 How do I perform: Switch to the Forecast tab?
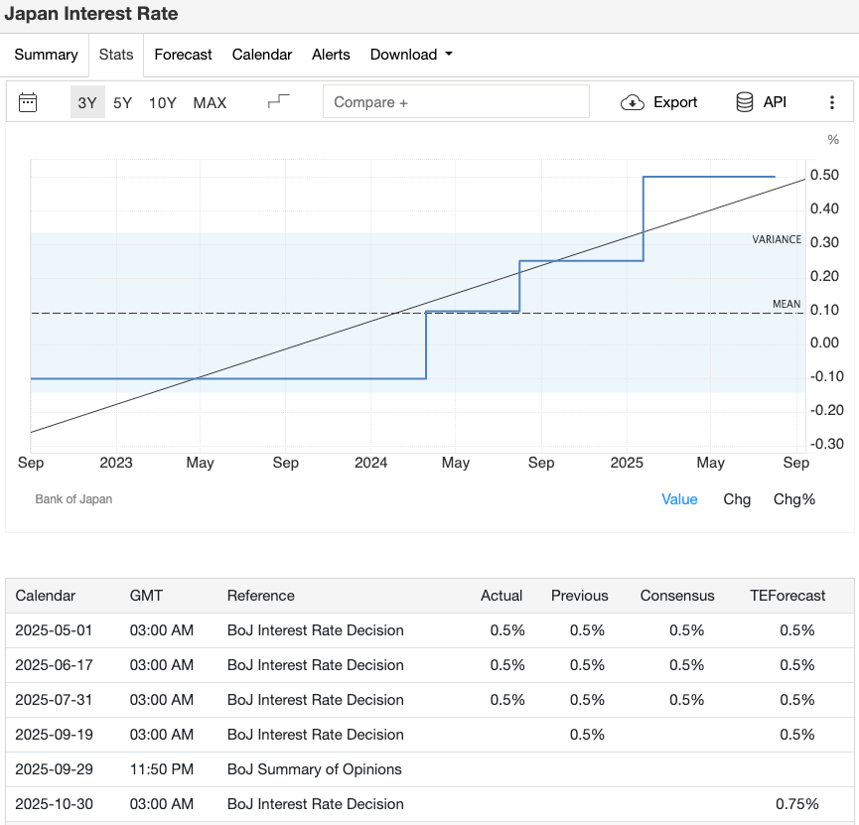[183, 55]
